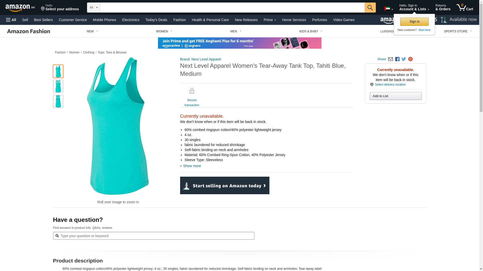Open the shopping cart icon
This screenshot has width=483, height=271.
click(x=465, y=8)
